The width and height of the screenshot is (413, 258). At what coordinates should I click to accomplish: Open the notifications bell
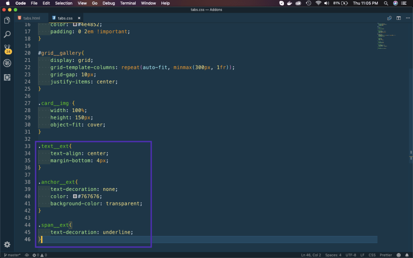[407, 255]
